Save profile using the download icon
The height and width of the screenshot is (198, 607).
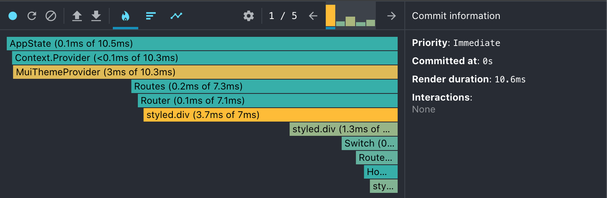click(96, 16)
